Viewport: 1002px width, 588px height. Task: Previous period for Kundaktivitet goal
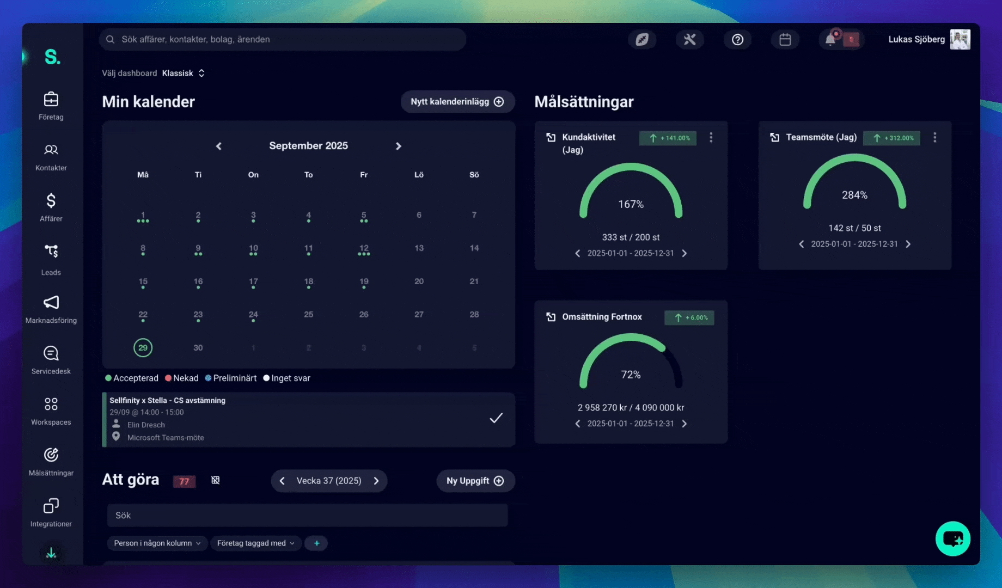click(578, 253)
